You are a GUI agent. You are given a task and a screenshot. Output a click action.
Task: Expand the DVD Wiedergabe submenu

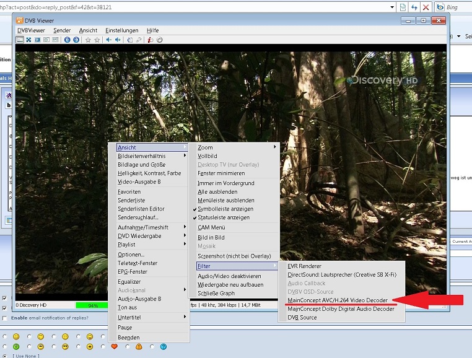pos(152,236)
